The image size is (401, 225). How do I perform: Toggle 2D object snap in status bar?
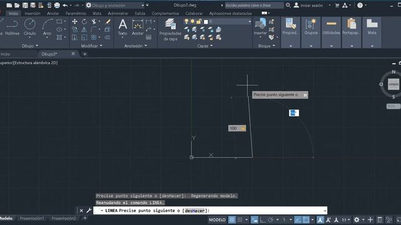[x=306, y=219]
